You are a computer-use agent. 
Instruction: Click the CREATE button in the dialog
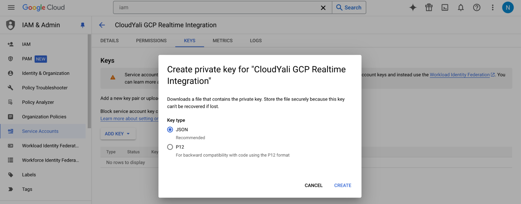click(x=342, y=186)
